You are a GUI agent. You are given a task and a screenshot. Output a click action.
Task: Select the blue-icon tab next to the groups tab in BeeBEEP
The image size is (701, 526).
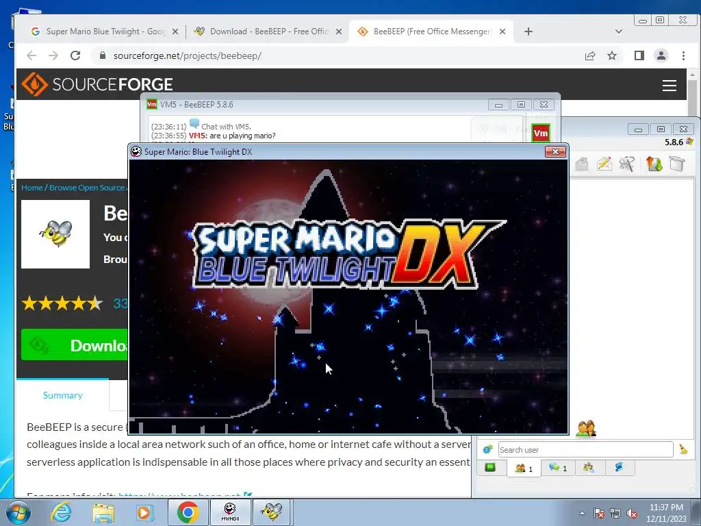619,468
